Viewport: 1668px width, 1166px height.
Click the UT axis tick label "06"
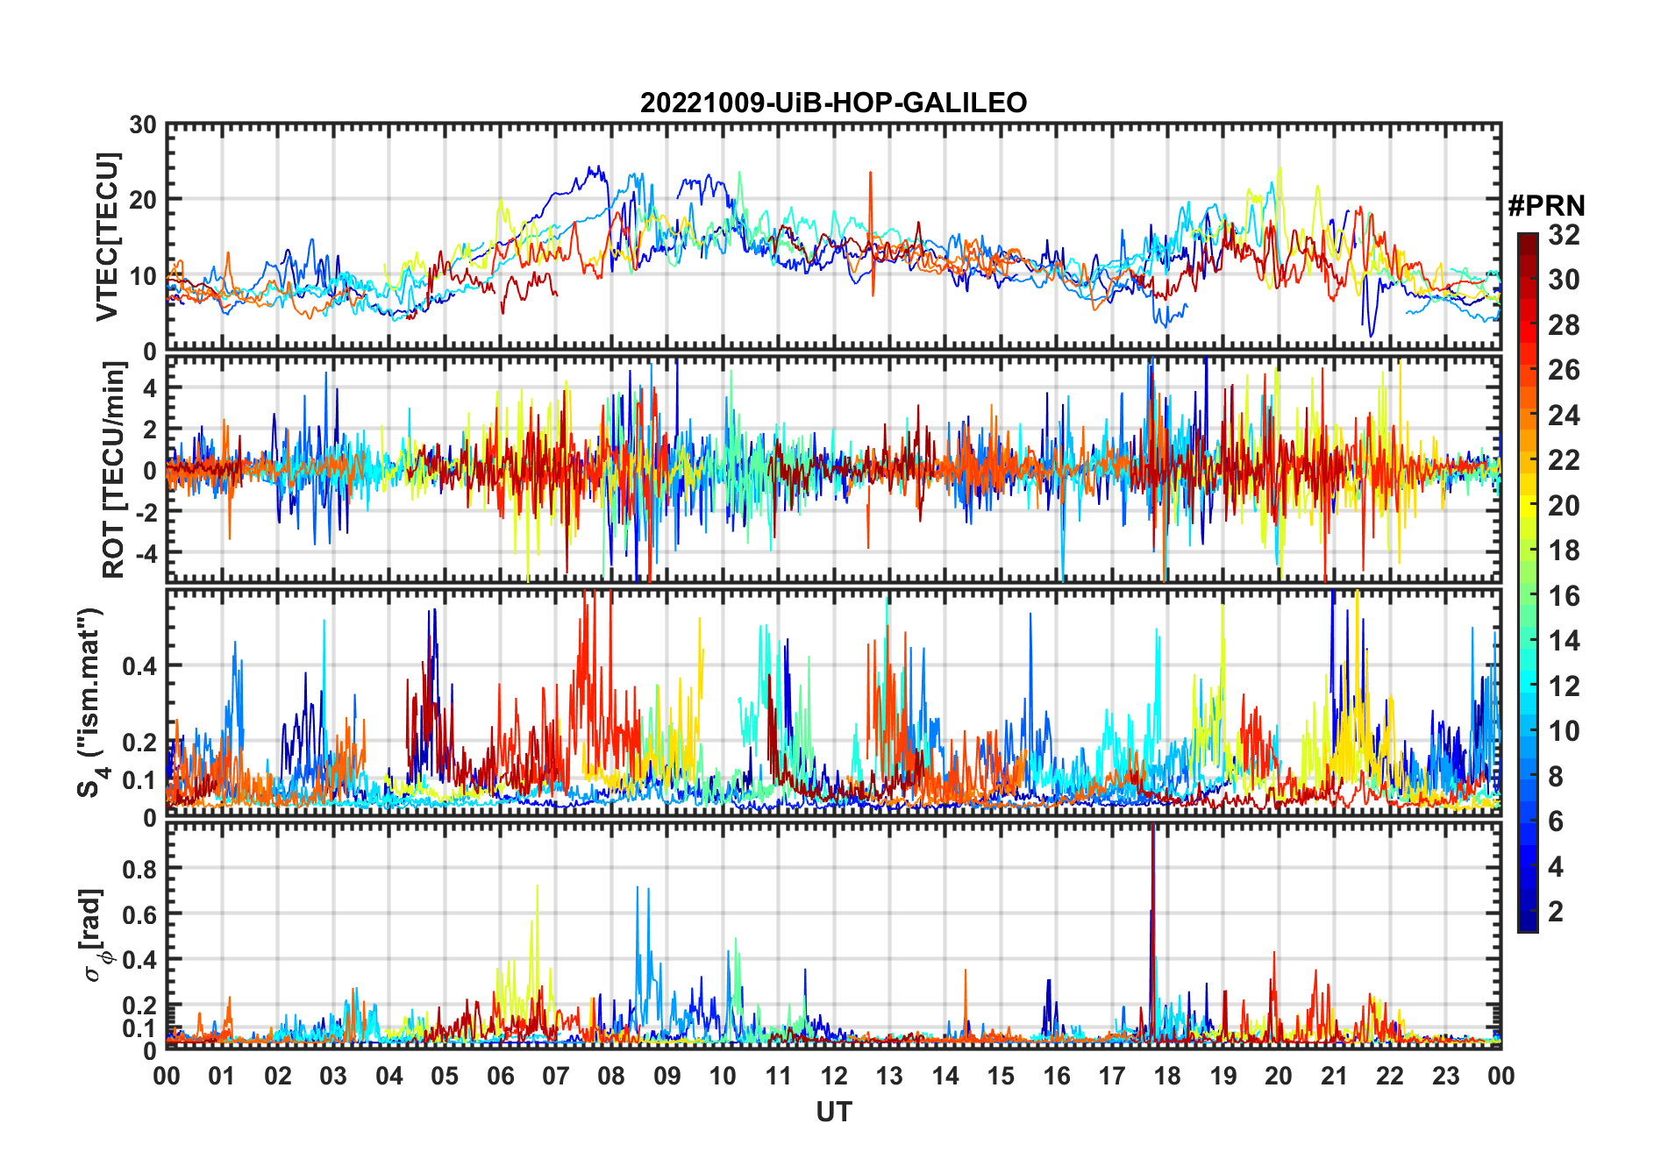click(x=501, y=1076)
